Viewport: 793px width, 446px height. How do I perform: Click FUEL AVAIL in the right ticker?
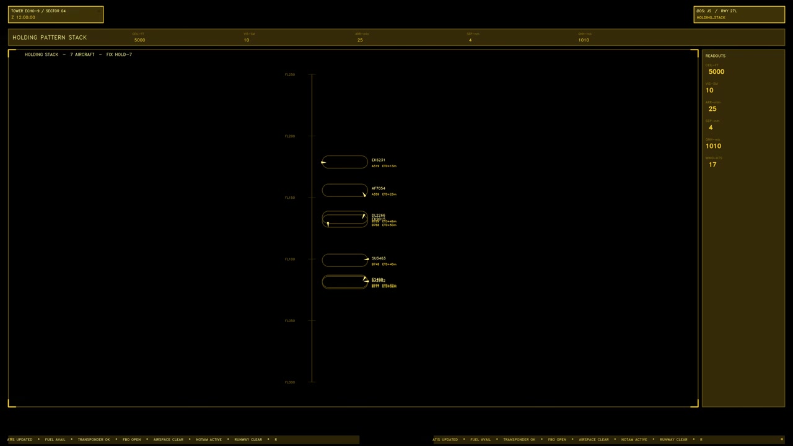[x=481, y=440]
